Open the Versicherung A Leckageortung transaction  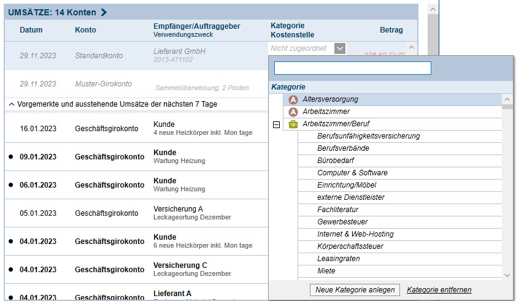click(x=136, y=213)
